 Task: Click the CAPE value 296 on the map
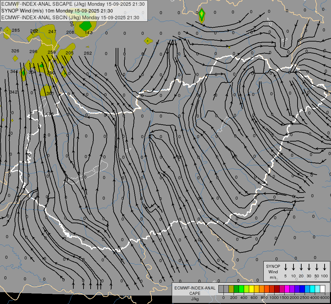[x=33, y=51]
